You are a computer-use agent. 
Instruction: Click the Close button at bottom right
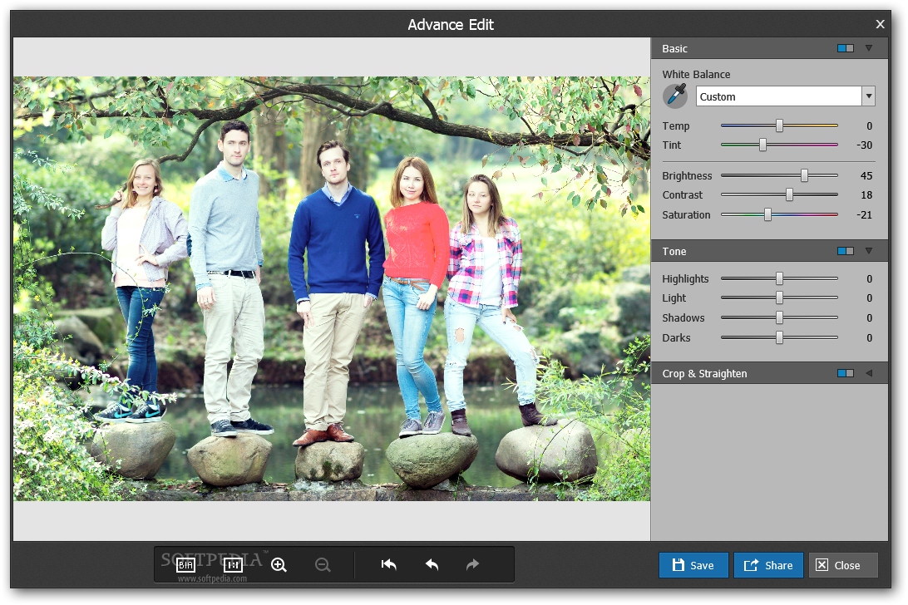843,565
